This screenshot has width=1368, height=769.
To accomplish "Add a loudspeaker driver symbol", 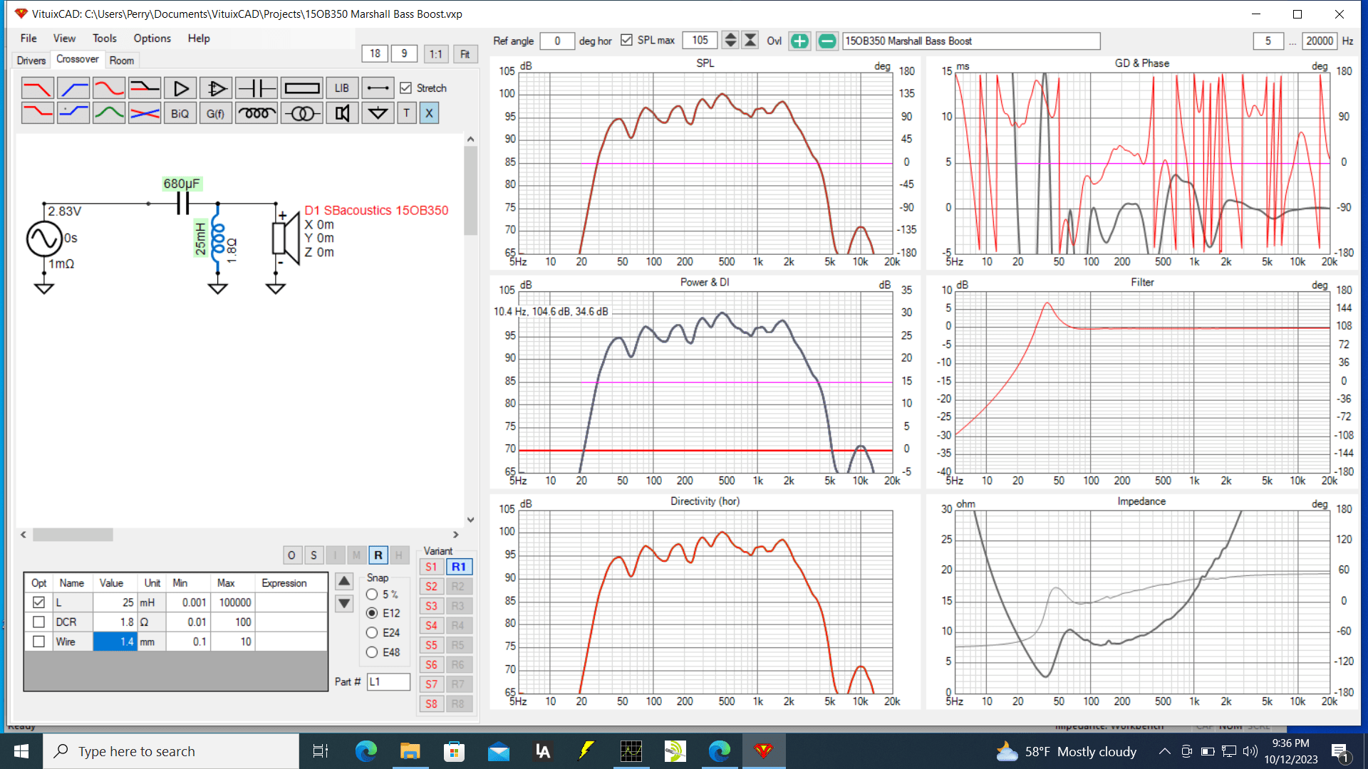I will tap(342, 113).
